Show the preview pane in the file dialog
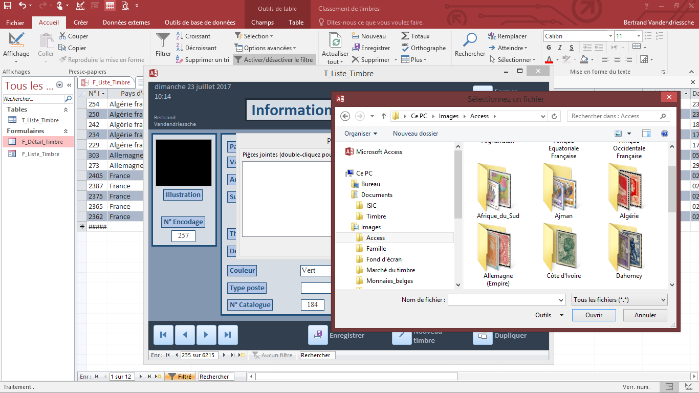Screen dimensions: 699x393 coord(646,134)
